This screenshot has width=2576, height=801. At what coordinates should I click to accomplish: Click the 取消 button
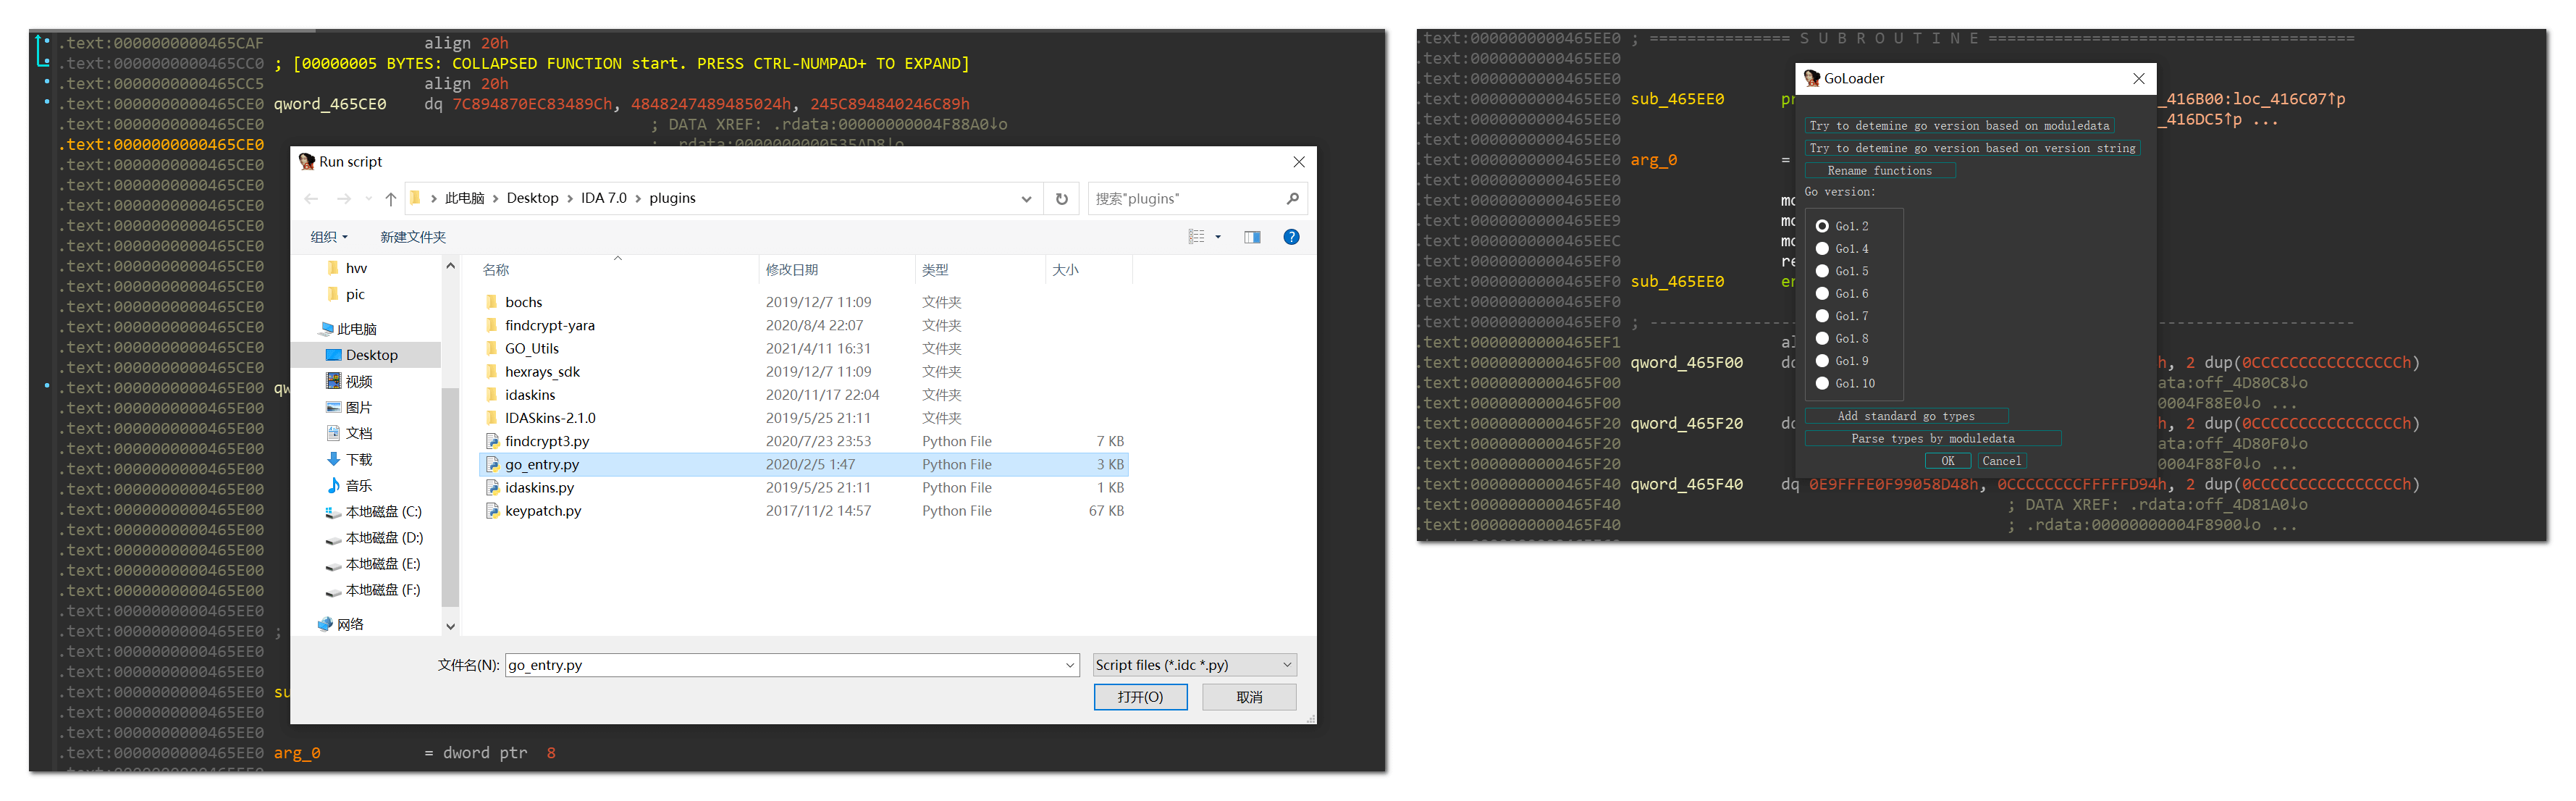point(1249,697)
